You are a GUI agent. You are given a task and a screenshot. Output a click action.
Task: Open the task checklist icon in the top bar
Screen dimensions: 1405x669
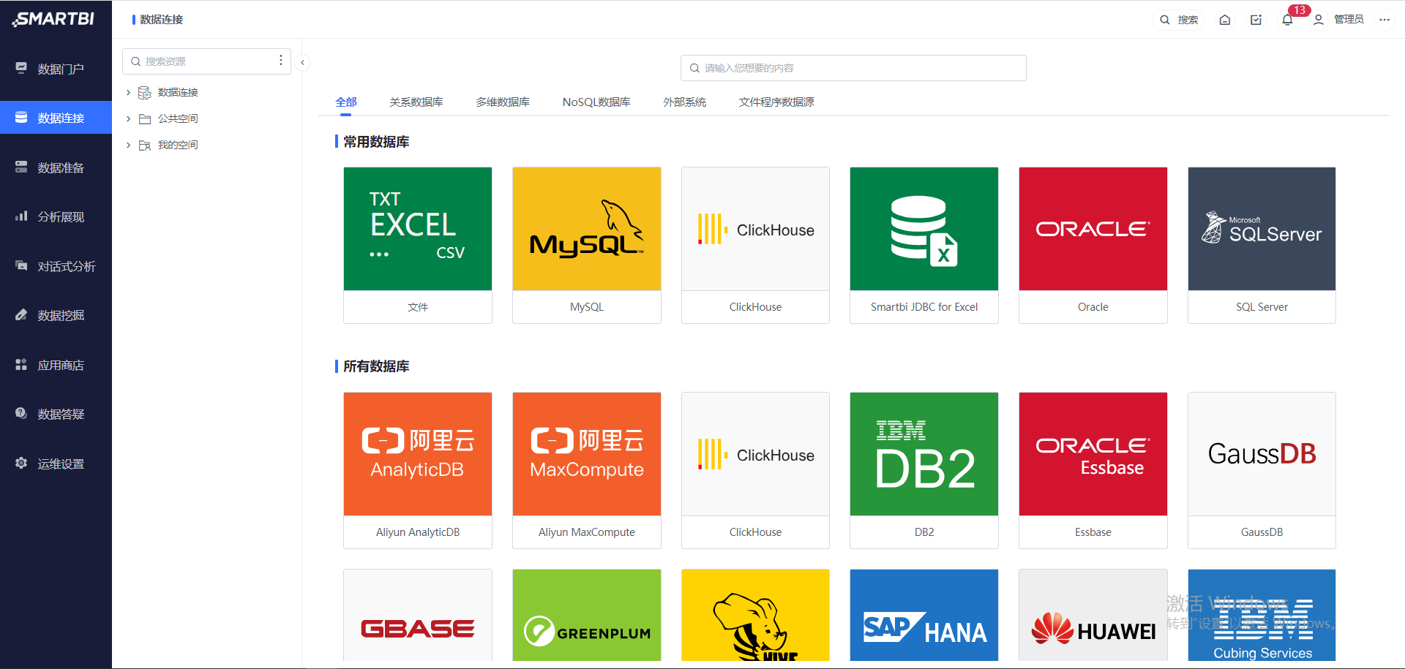1256,20
